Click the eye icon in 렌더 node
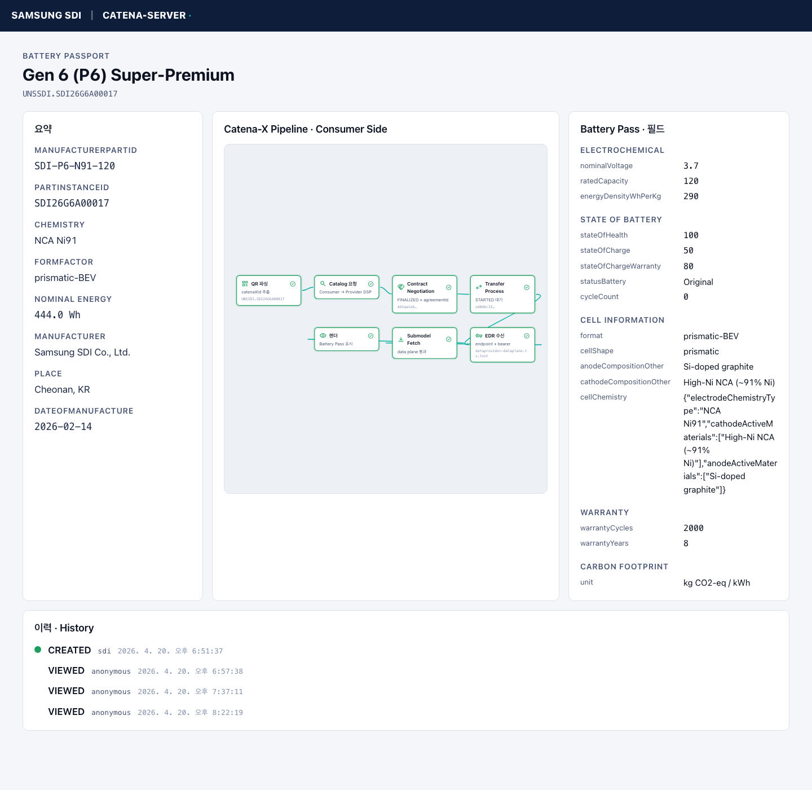Viewport: 812px width, 790px height. coord(323,336)
